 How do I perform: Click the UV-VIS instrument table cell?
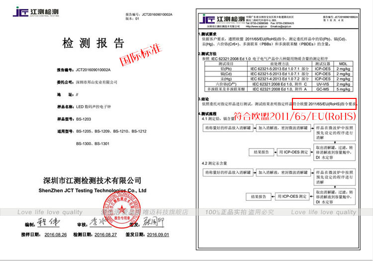(x=322, y=84)
